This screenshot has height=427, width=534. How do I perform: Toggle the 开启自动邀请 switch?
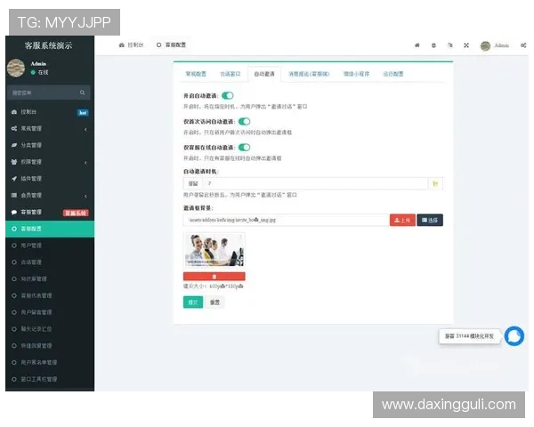click(228, 96)
